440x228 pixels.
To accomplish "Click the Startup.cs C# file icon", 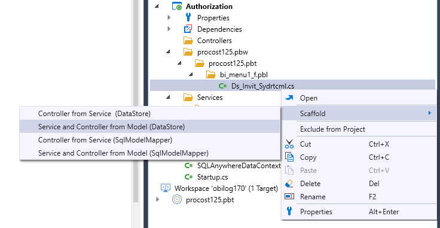I will pos(188,177).
